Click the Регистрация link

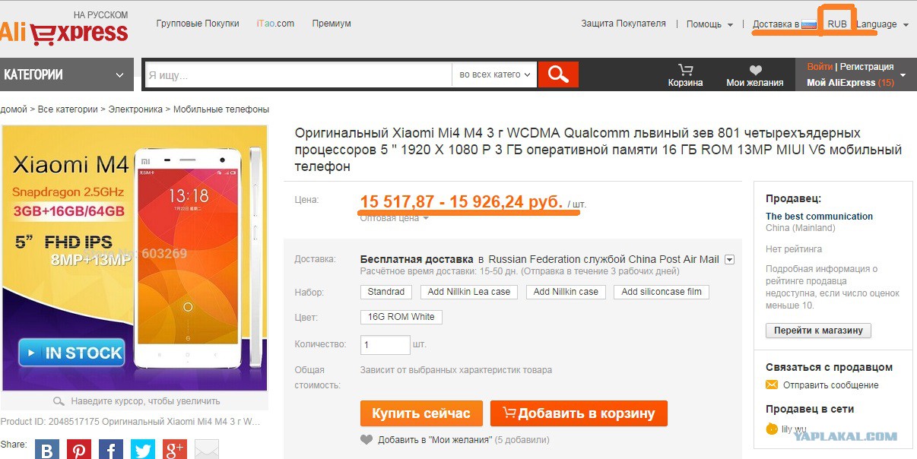pyautogui.click(x=867, y=67)
